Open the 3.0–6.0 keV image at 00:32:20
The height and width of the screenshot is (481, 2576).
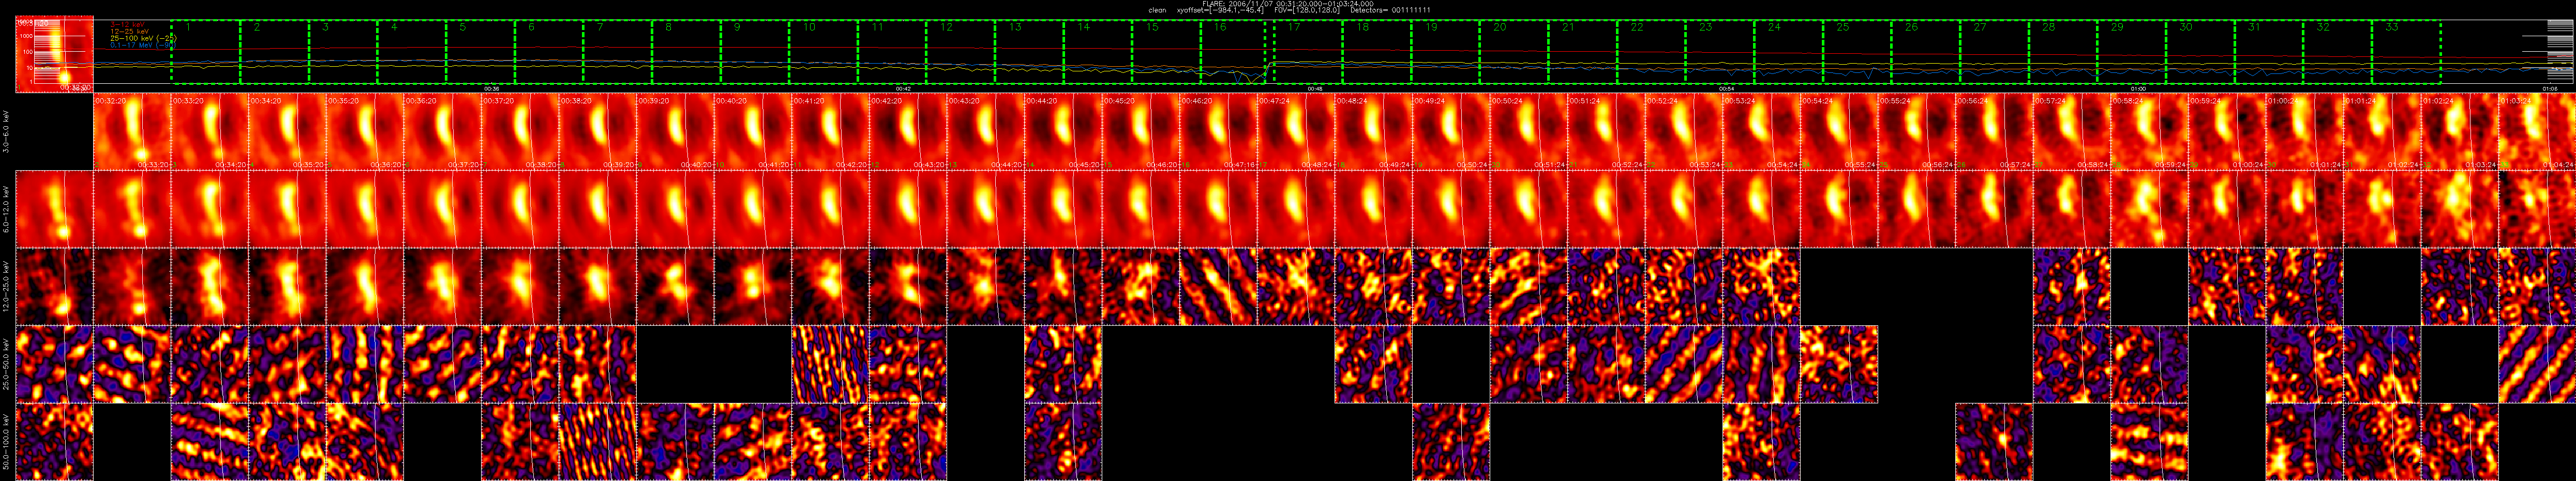click(x=132, y=131)
